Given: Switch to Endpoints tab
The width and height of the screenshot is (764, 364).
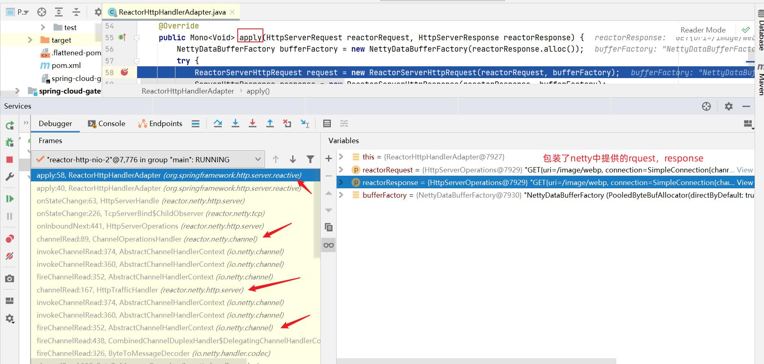Looking at the screenshot, I should (160, 124).
